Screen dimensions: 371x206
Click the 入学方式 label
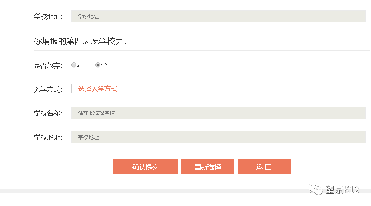click(x=48, y=89)
